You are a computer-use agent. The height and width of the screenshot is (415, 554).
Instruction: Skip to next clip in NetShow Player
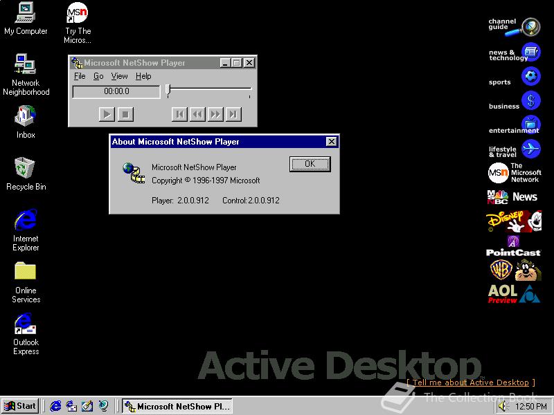(233, 114)
